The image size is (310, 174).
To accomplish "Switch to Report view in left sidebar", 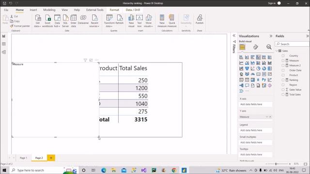I will click(x=4, y=36).
